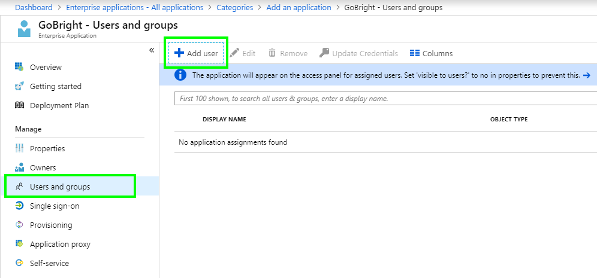The image size is (597, 278).
Task: Collapse the sidebar with double chevron
Action: tap(152, 50)
